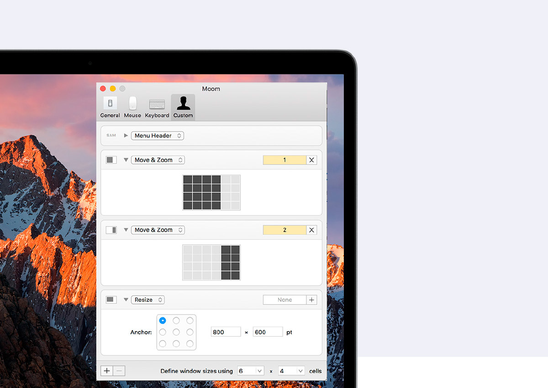The image size is (548, 388).
Task: Select the top-left anchor radio button
Action: point(163,321)
